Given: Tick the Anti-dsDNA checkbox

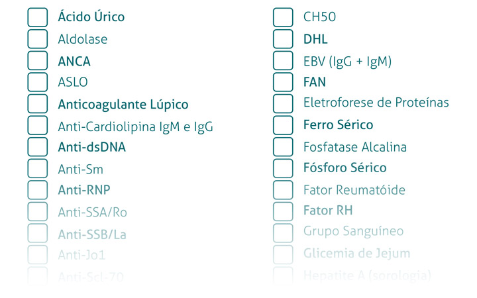Looking at the screenshot, I should (x=37, y=147).
